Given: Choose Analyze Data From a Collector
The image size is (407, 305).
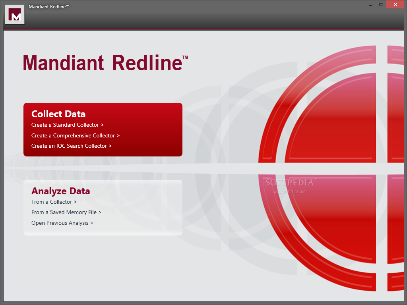Looking at the screenshot, I should click(x=54, y=202).
